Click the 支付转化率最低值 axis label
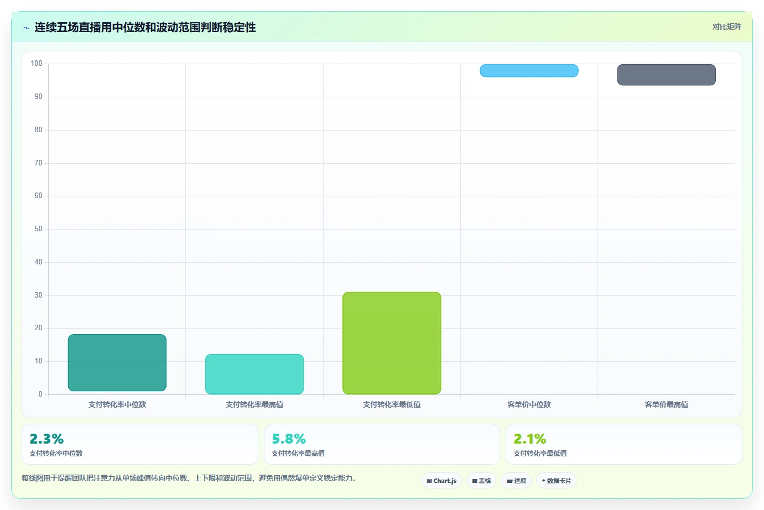This screenshot has width=764, height=510. click(392, 404)
